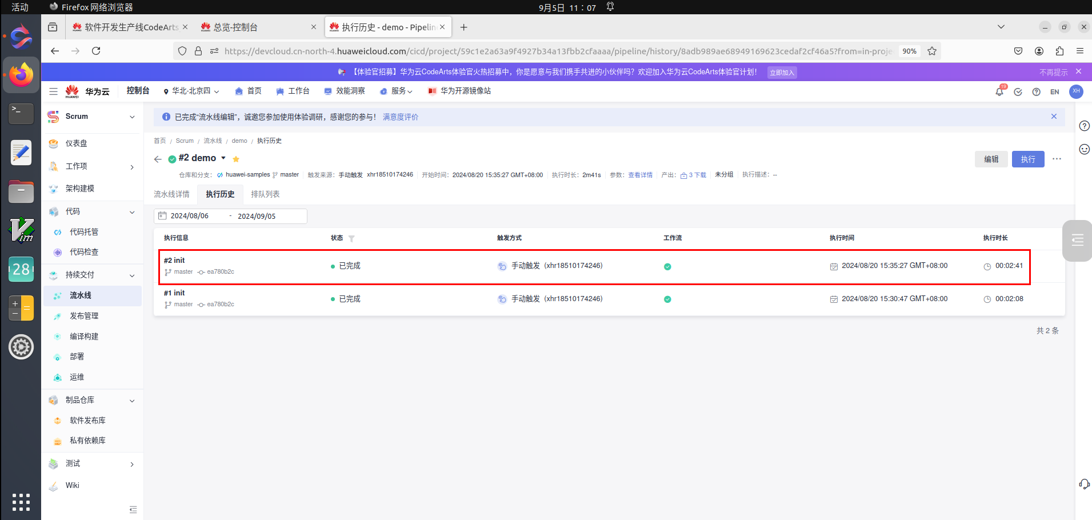The width and height of the screenshot is (1092, 520).
Task: Filter the 状态 column with the funnel icon
Action: [351, 238]
